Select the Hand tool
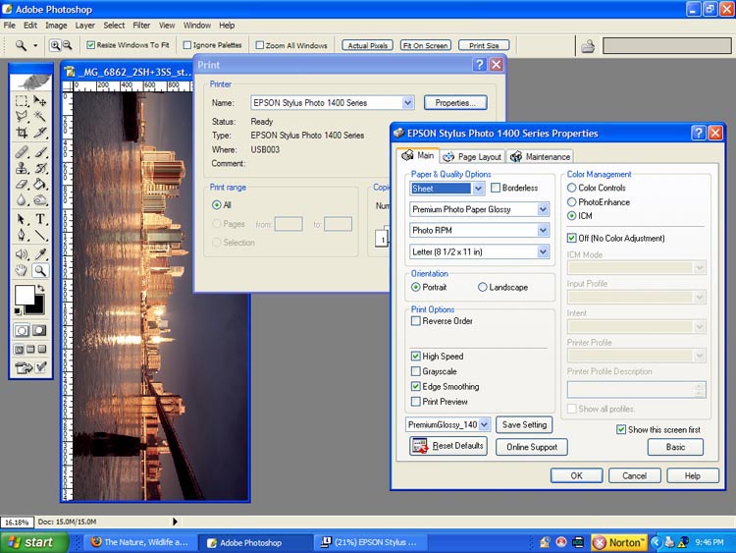This screenshot has width=736, height=553. pos(22,270)
